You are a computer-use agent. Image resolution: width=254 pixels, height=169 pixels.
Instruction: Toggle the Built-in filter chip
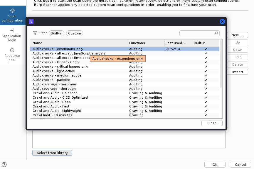pos(57,33)
